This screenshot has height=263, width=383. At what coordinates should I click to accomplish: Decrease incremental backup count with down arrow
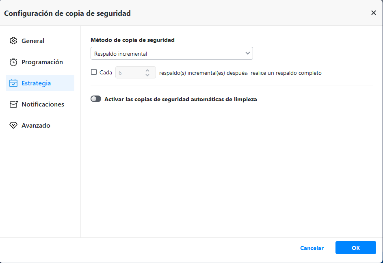(x=147, y=75)
